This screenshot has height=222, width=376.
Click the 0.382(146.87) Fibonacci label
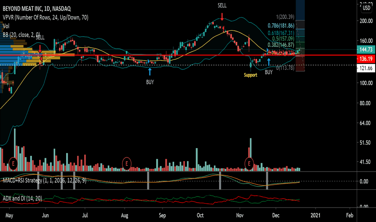click(x=281, y=45)
